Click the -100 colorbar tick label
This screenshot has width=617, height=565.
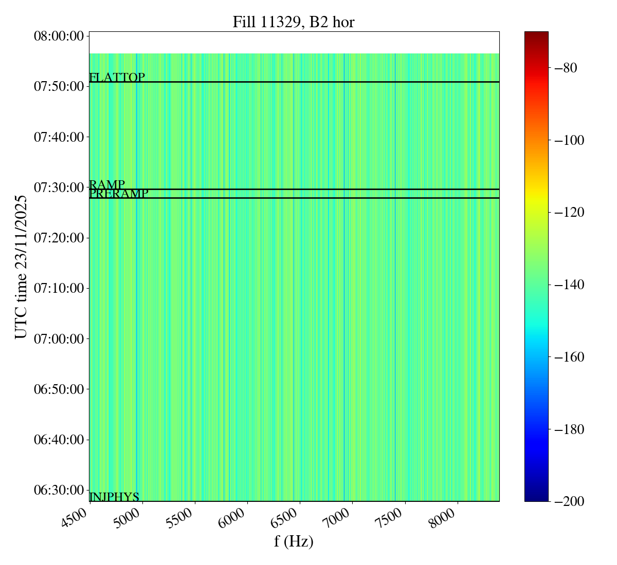[568, 140]
